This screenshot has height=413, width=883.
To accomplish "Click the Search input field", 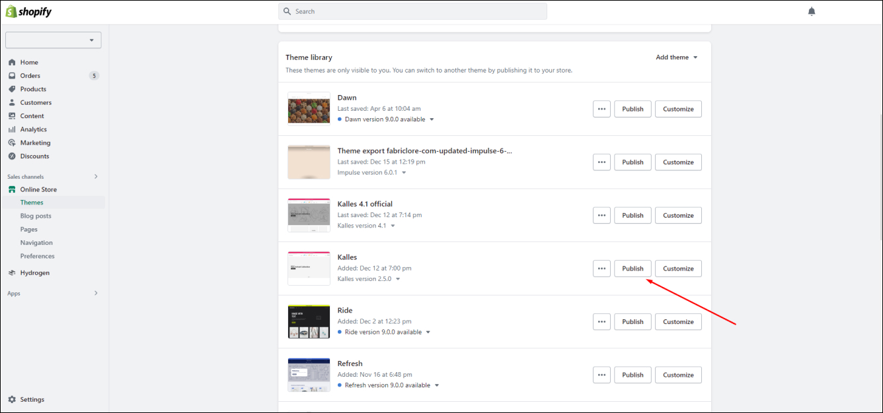I will [412, 11].
